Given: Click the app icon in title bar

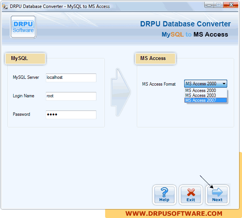Looking at the screenshot, I should coord(5,6).
